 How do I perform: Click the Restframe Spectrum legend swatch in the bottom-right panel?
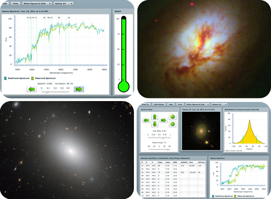click(213, 196)
